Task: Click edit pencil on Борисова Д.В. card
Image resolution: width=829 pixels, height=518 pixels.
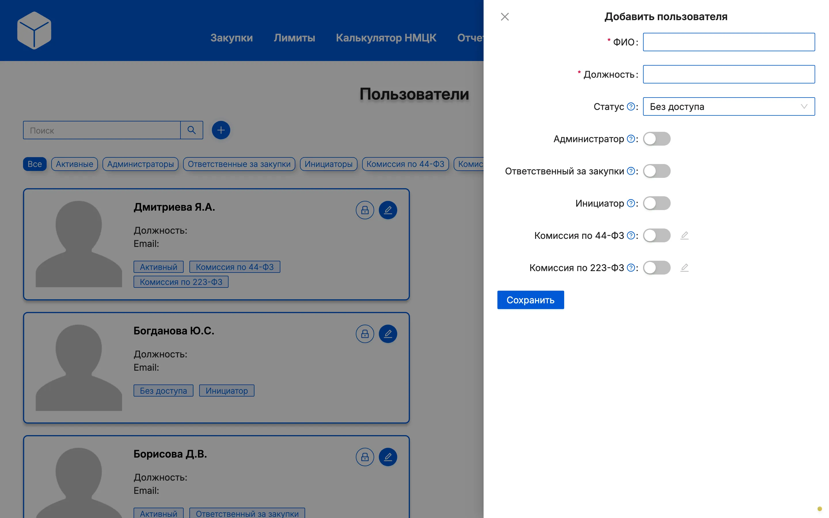Action: pos(388,457)
